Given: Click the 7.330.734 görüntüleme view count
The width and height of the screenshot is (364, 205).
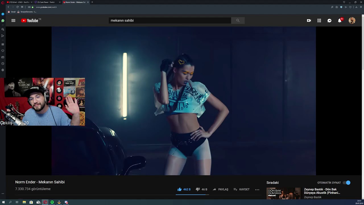Looking at the screenshot, I should click(x=33, y=189).
